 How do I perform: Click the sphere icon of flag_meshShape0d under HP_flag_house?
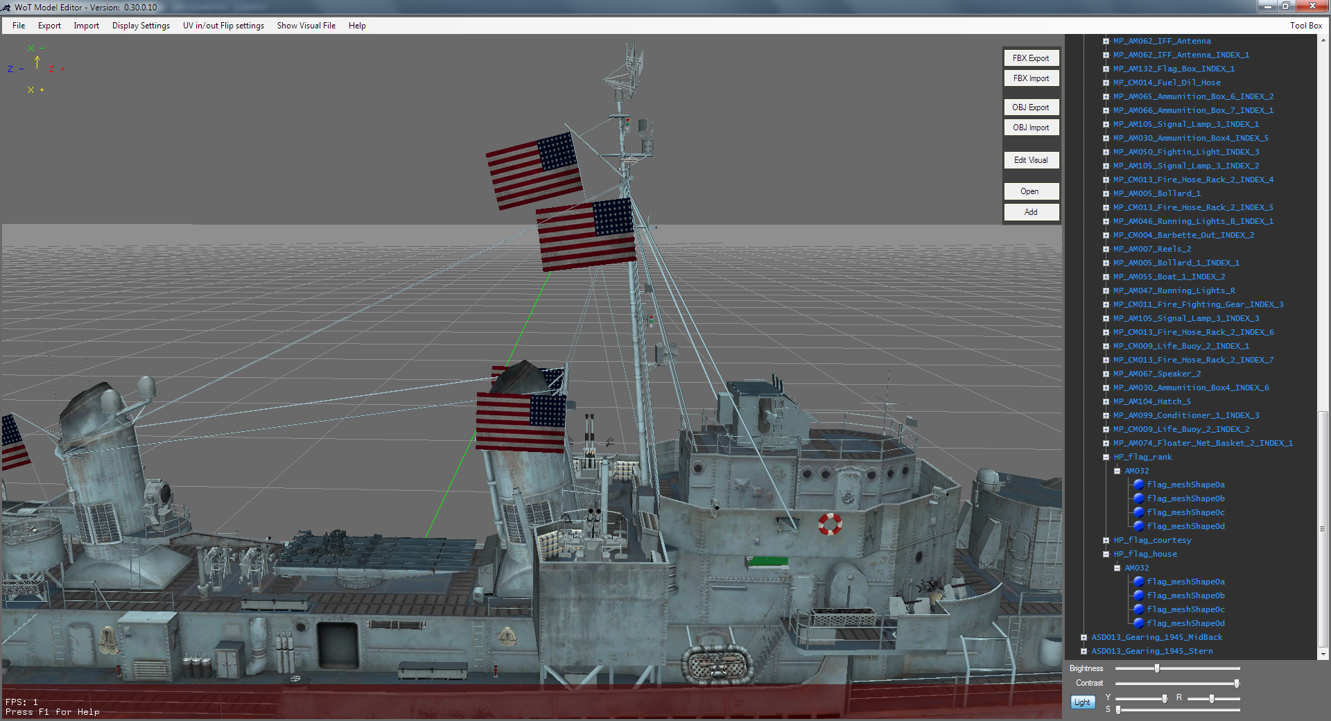click(x=1138, y=623)
